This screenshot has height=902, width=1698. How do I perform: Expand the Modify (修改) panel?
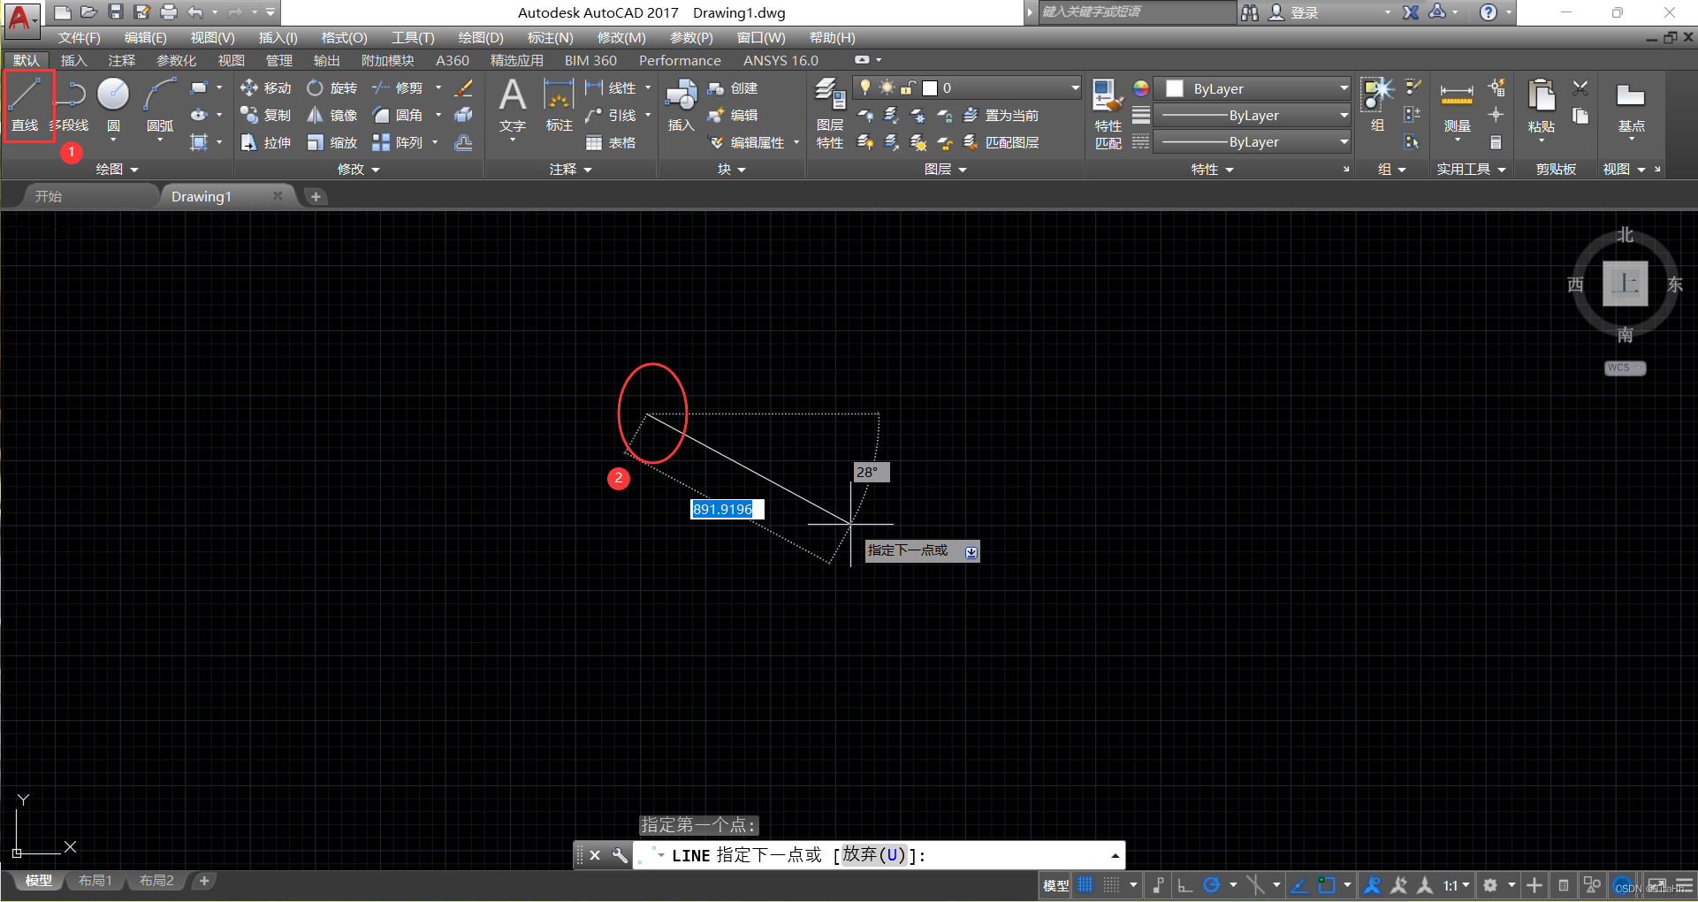359,169
